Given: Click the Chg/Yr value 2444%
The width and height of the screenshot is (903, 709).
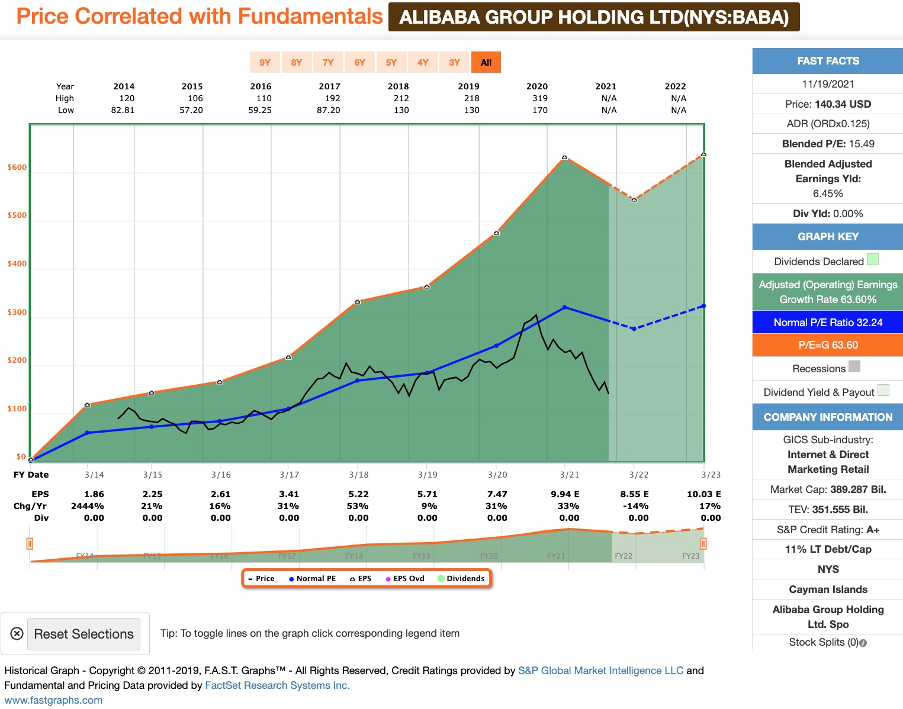Looking at the screenshot, I should (x=88, y=506).
